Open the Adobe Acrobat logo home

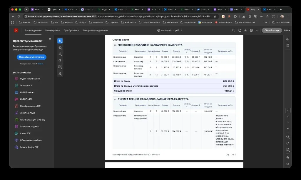coord(16,30)
